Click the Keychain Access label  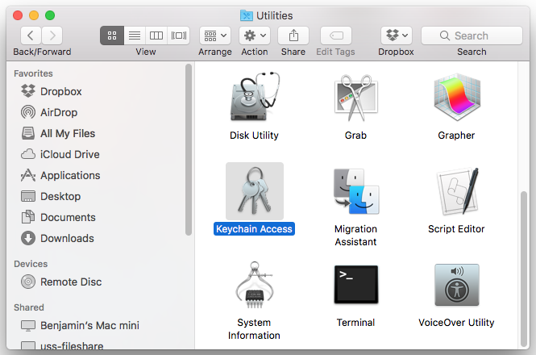(254, 228)
